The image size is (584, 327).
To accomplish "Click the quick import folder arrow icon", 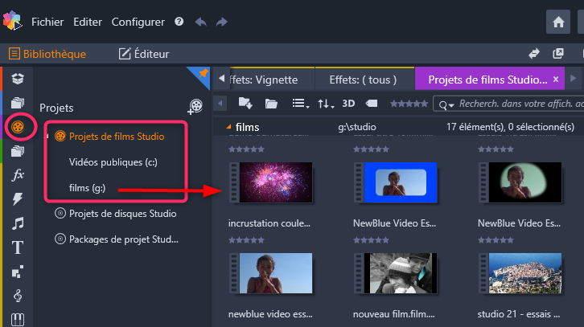I will point(245,104).
